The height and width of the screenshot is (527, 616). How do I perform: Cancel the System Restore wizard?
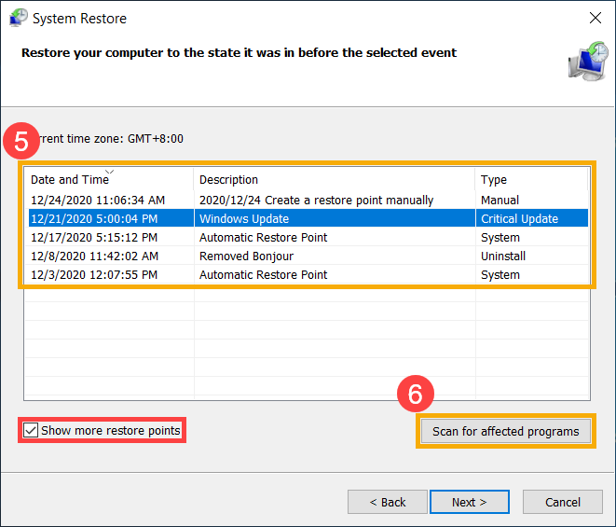562,502
